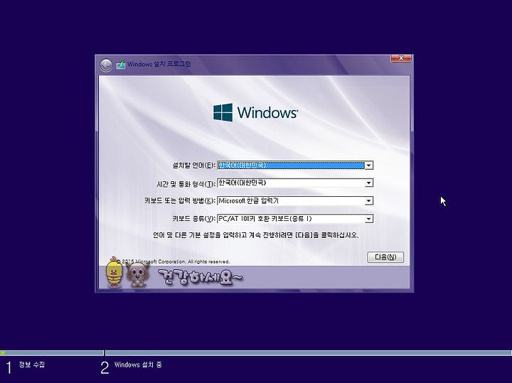This screenshot has height=383, width=512.
Task: Click the 키보드 종류(Y) label
Action: pyautogui.click(x=193, y=219)
